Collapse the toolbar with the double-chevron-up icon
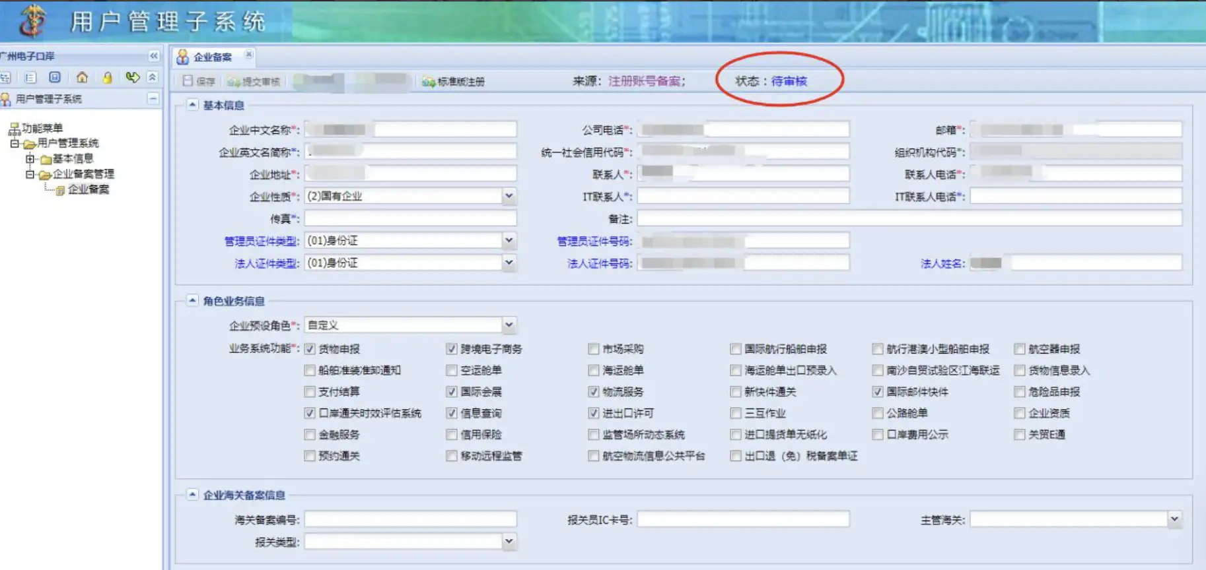Image resolution: width=1206 pixels, height=570 pixels. [x=153, y=77]
